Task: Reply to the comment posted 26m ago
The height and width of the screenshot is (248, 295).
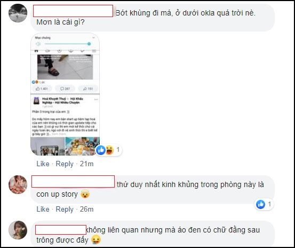Action: pos(65,209)
